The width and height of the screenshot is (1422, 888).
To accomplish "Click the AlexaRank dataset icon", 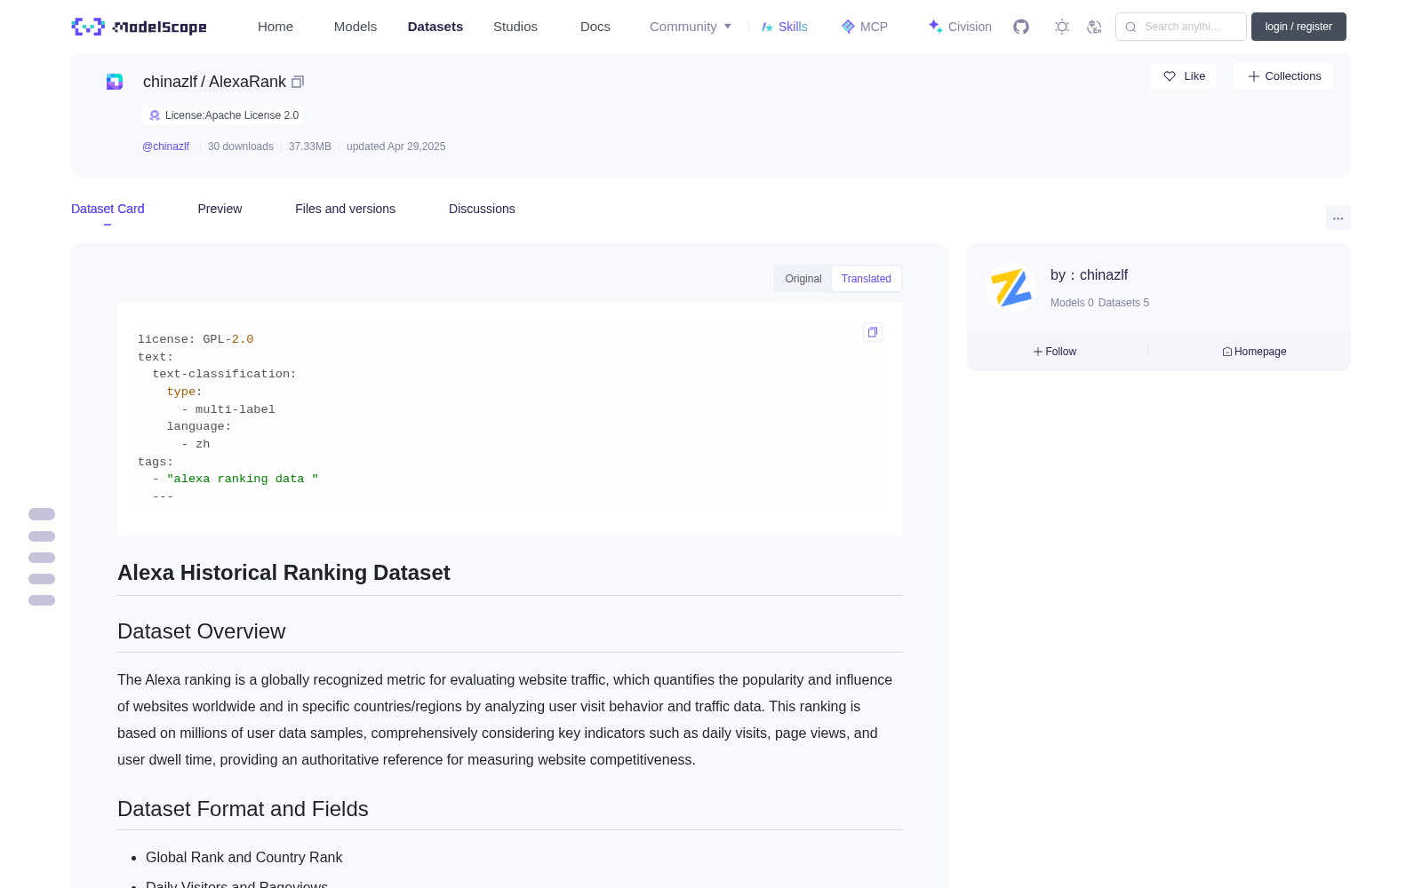I will (x=115, y=82).
